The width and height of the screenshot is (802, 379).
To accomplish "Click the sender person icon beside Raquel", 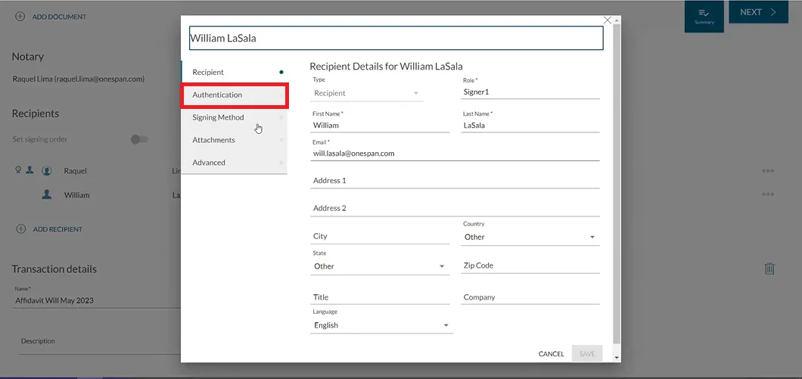I will pyautogui.click(x=30, y=170).
